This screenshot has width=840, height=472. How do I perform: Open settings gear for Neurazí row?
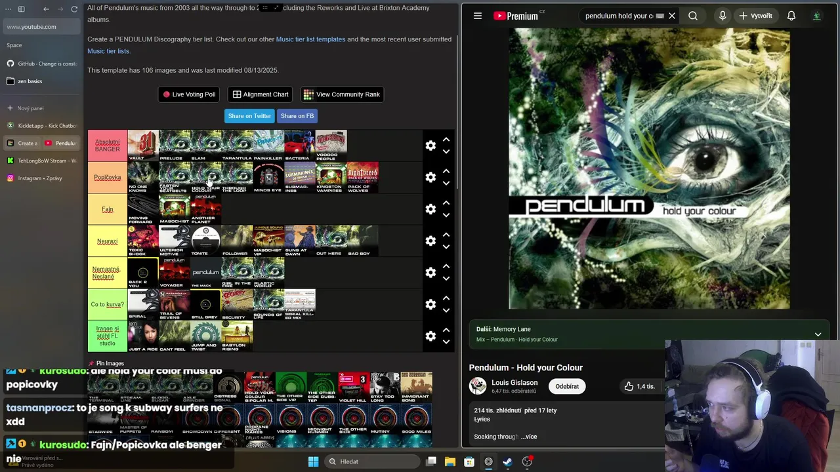tap(430, 241)
